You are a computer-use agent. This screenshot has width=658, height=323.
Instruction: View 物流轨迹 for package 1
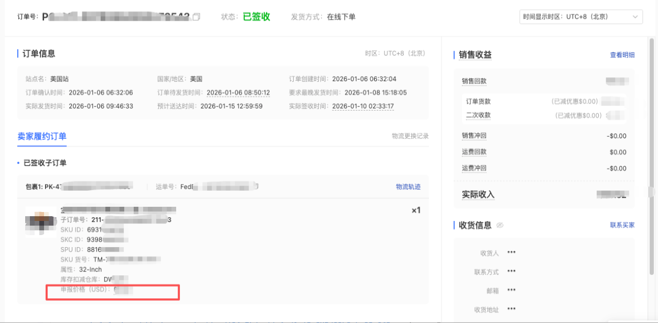pos(408,187)
